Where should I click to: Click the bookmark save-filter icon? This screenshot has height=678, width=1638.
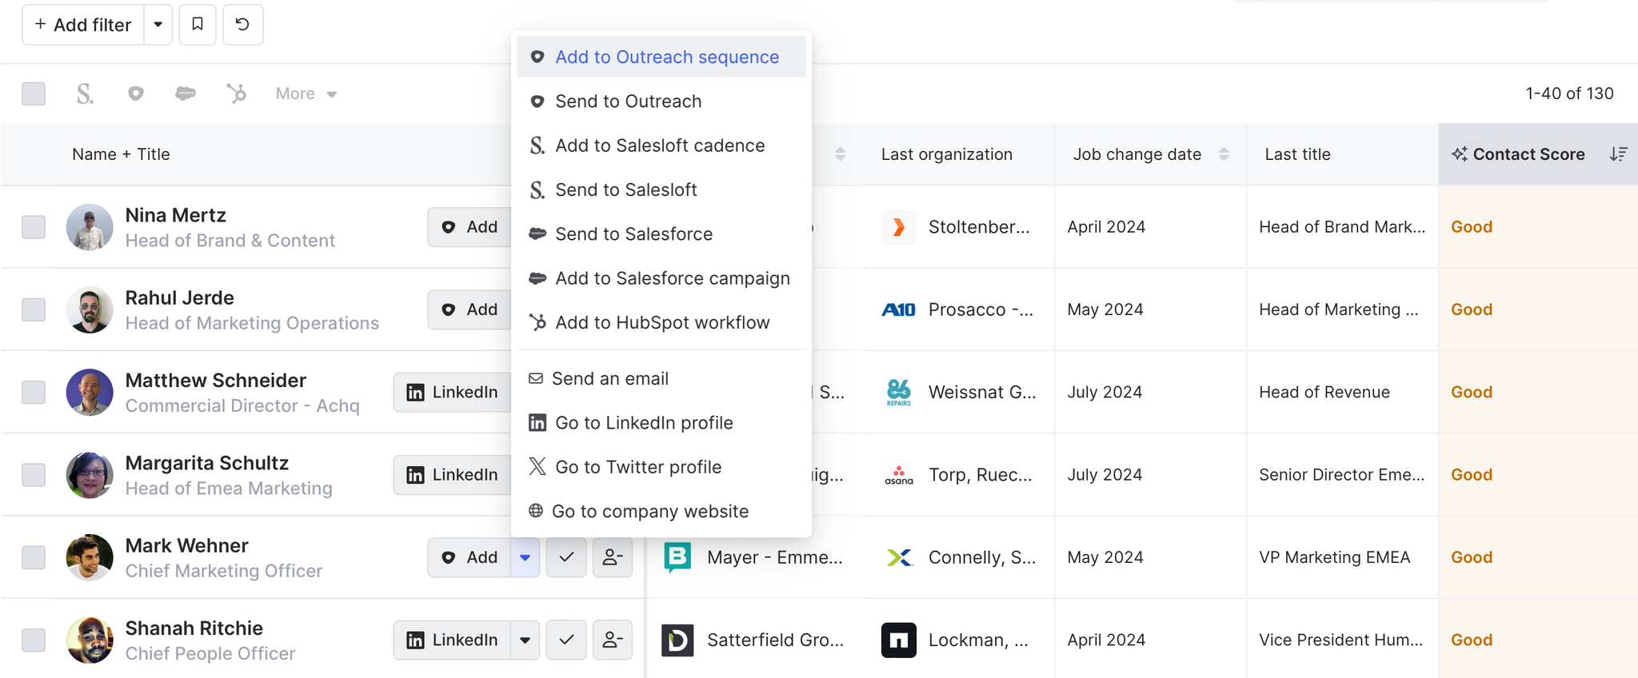[x=198, y=25]
